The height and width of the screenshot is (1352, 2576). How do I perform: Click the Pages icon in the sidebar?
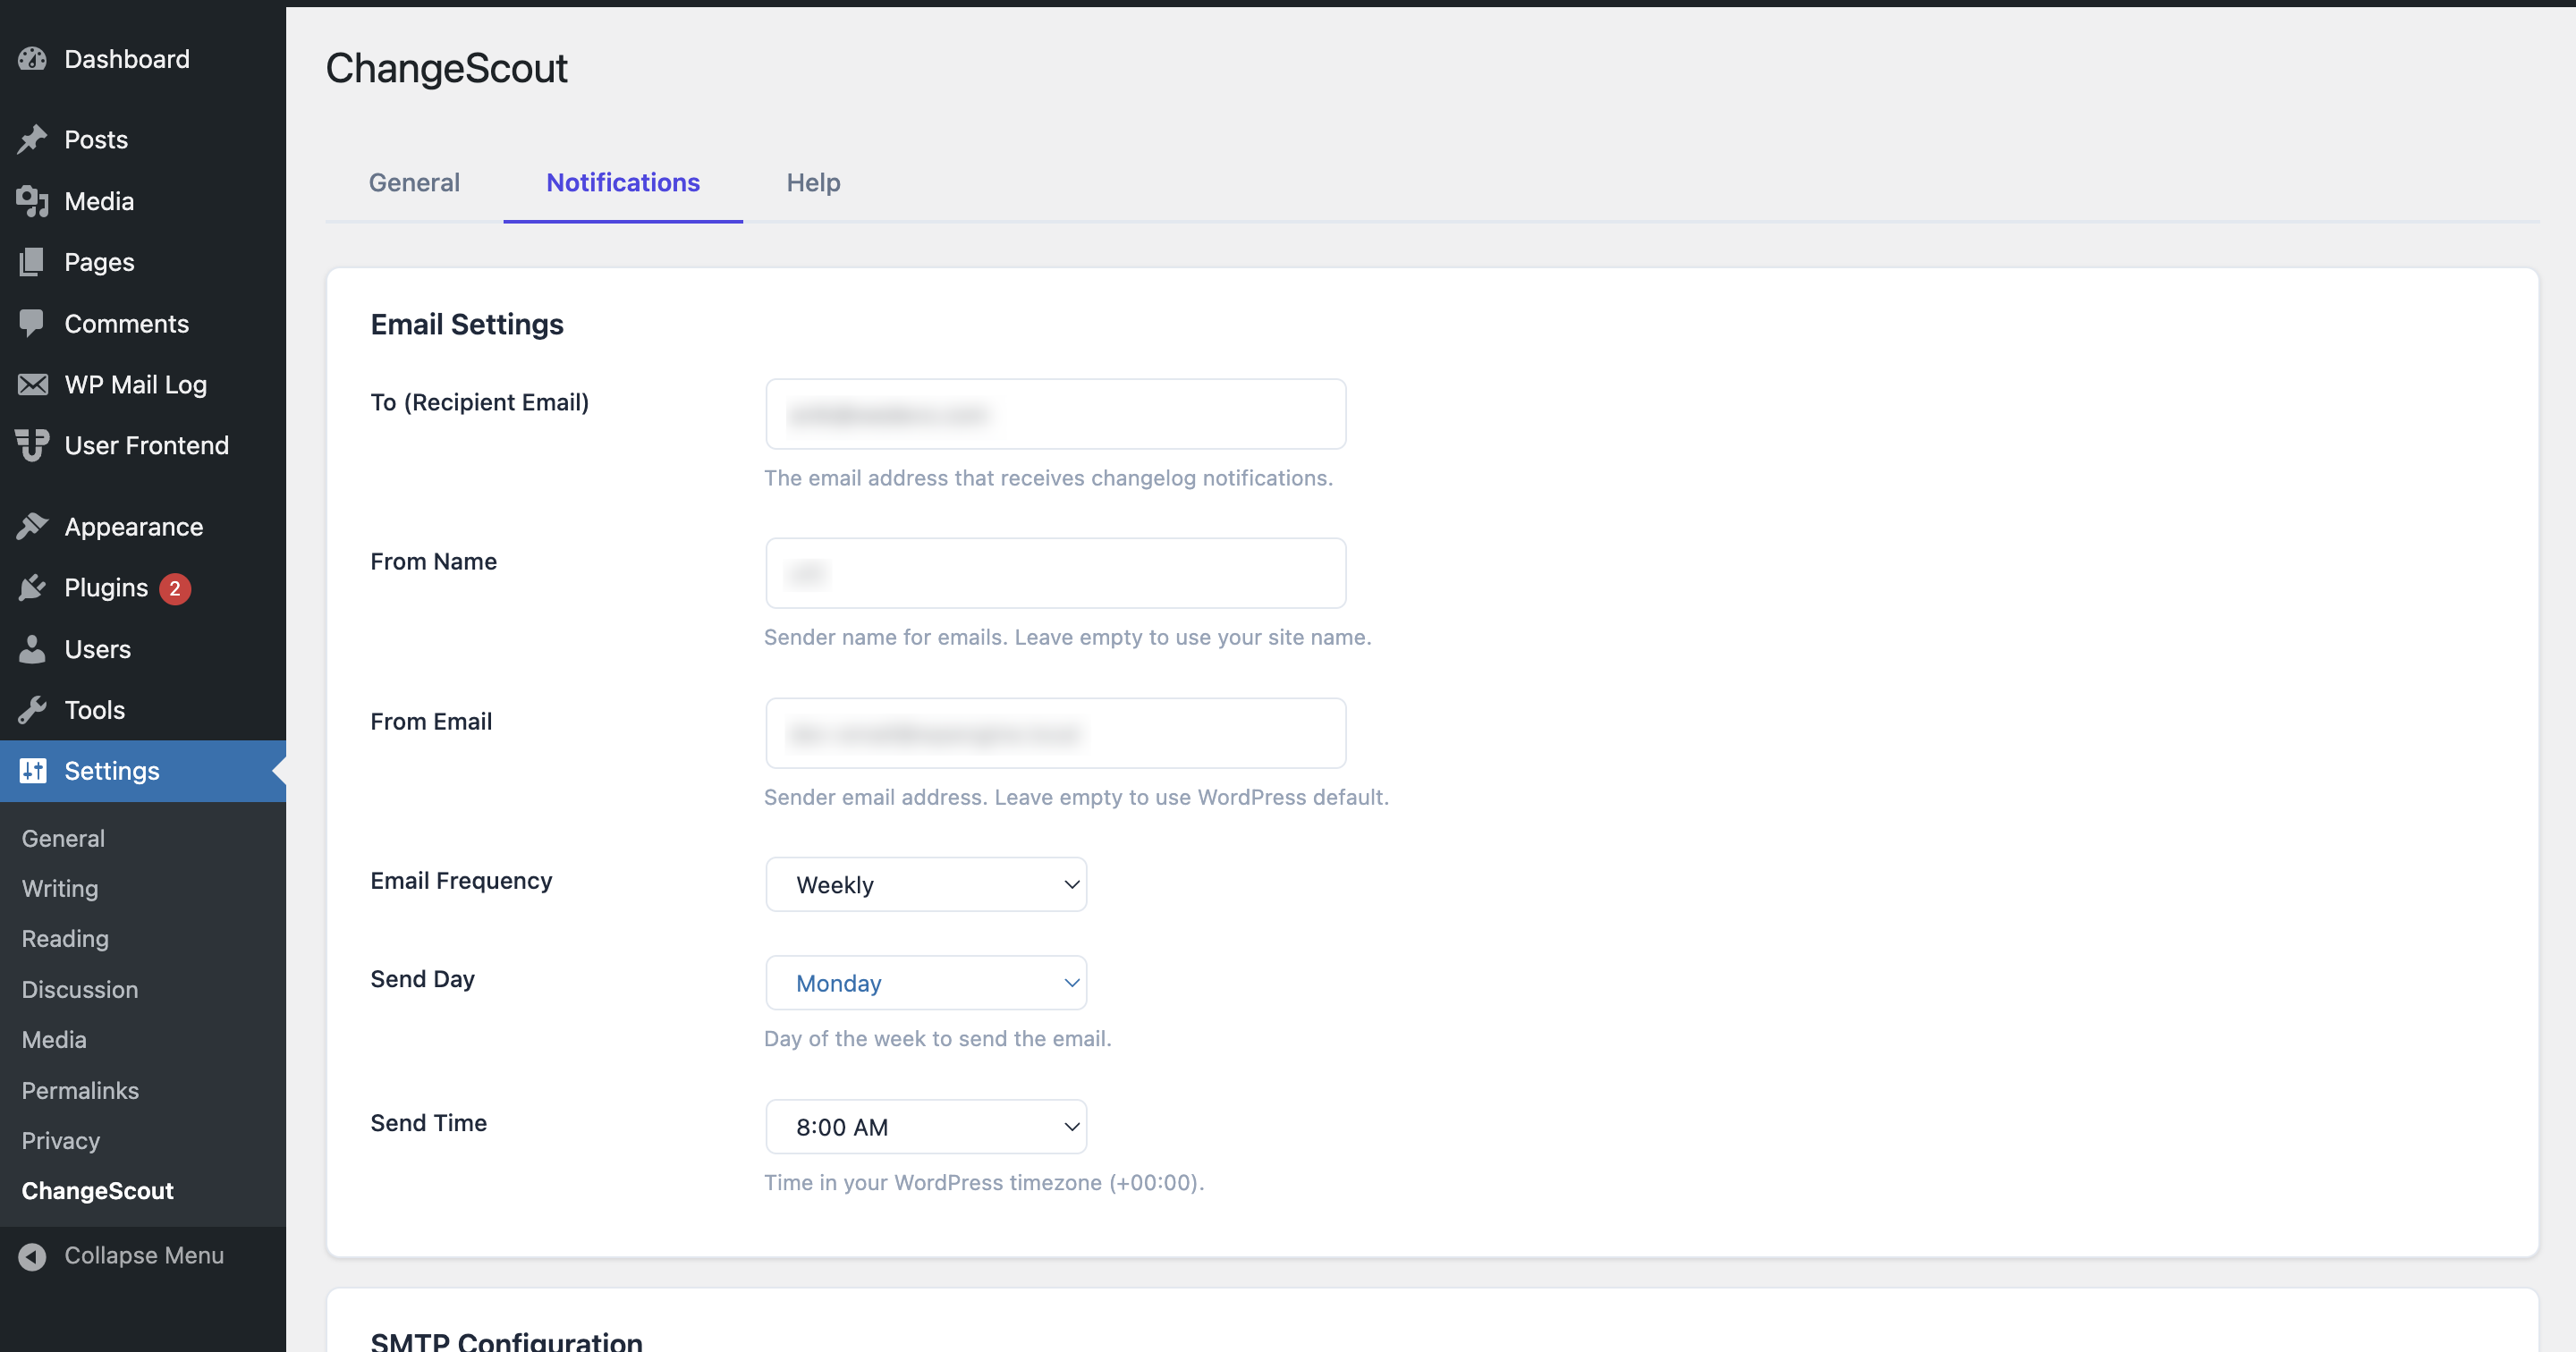(x=31, y=261)
